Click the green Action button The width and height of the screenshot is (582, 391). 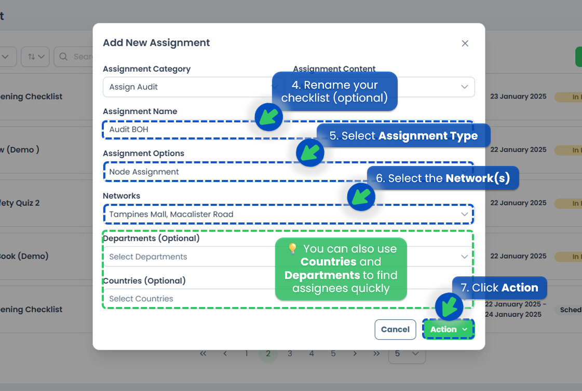pyautogui.click(x=449, y=329)
